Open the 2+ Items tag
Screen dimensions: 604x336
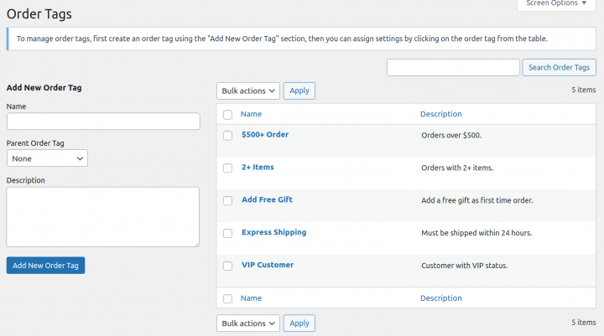258,167
